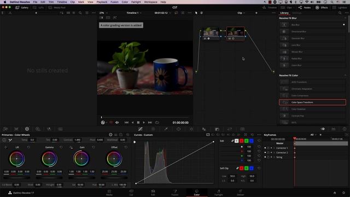Click the stop playback button
The image size is (350, 197).
(x=138, y=123)
